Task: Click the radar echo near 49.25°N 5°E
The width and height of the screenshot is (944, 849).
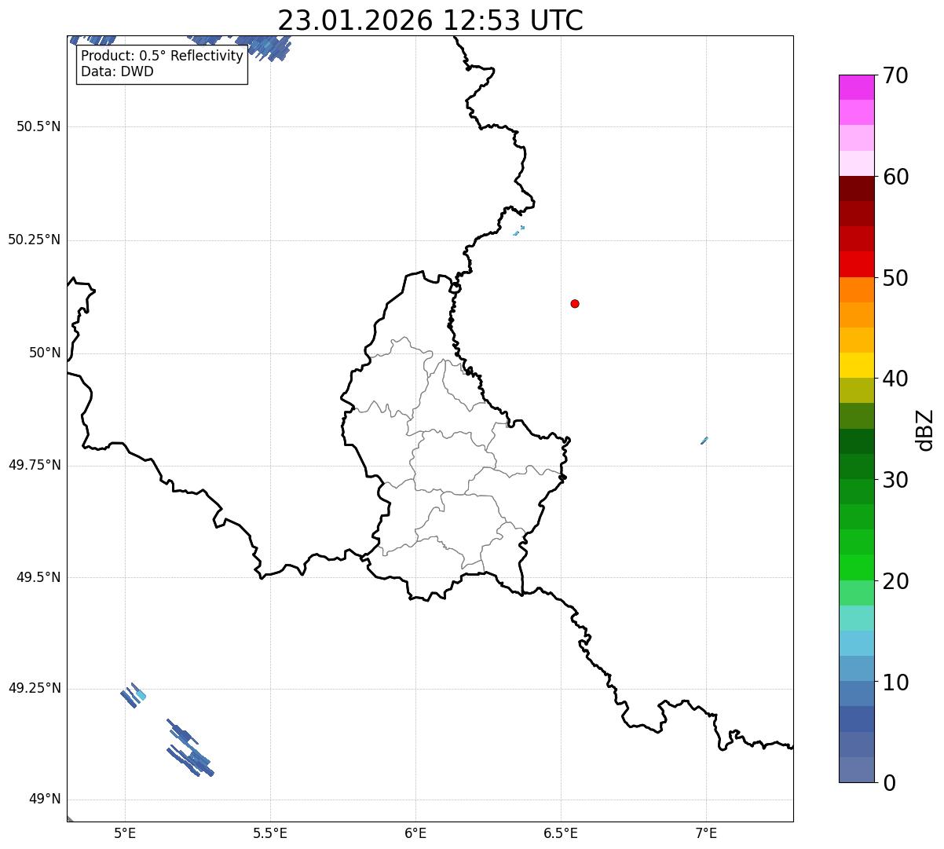Action: (134, 695)
